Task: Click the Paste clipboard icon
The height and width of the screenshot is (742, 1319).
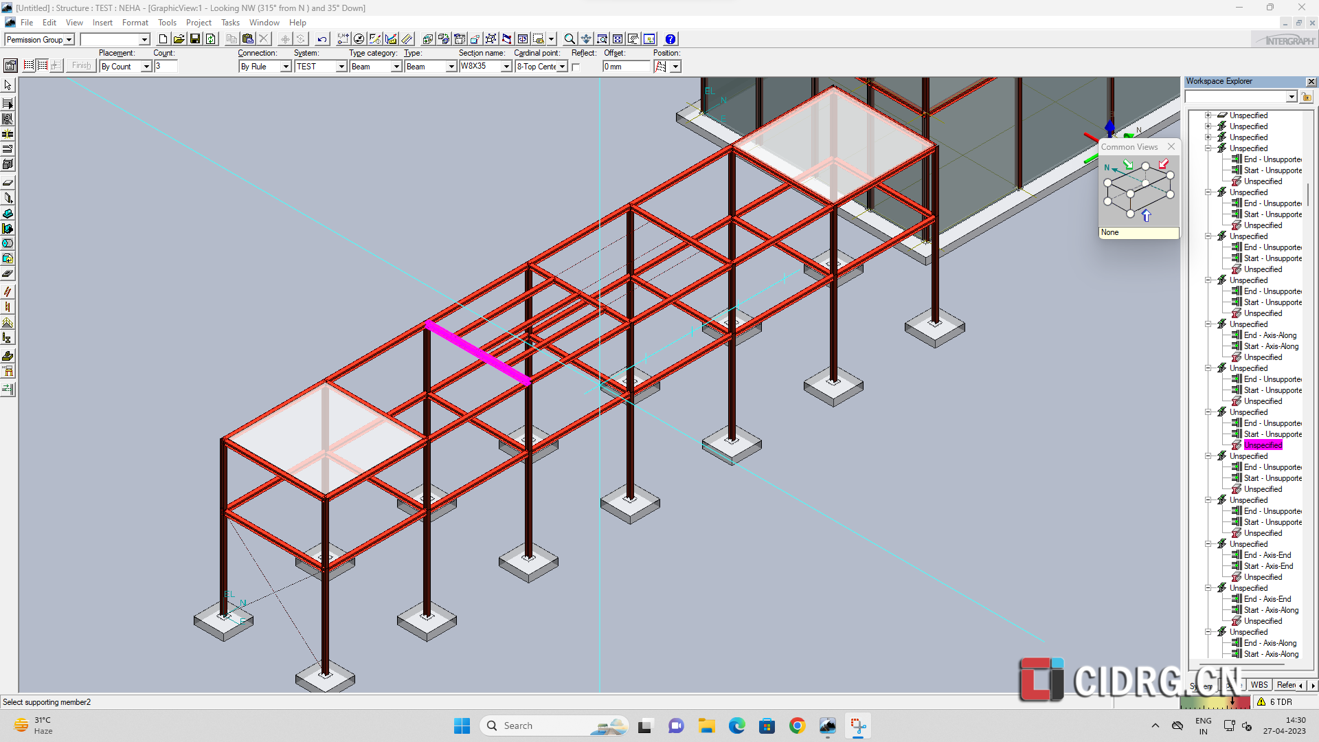Action: click(248, 39)
